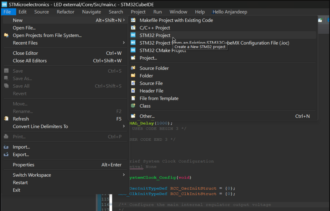
Task: Click the Source File icon
Action: click(133, 83)
